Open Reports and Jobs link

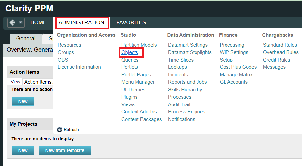187,82
